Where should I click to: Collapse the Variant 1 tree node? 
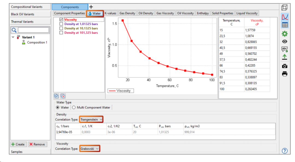13,37
